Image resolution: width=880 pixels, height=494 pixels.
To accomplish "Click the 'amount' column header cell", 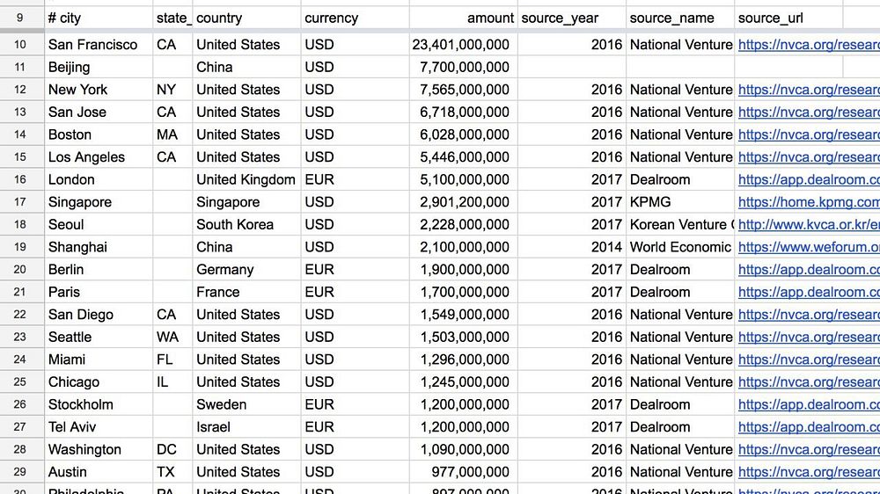I will coord(463,18).
